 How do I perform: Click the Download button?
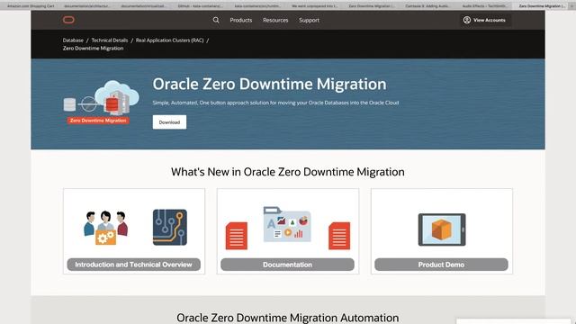click(x=169, y=122)
